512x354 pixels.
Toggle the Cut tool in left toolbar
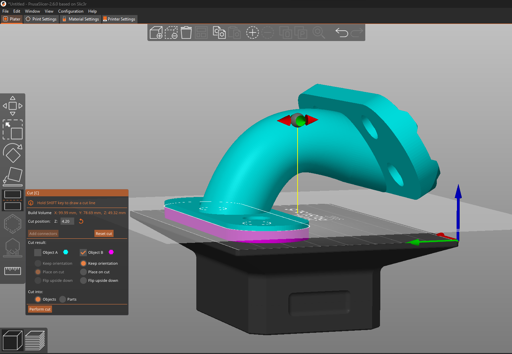tap(13, 200)
